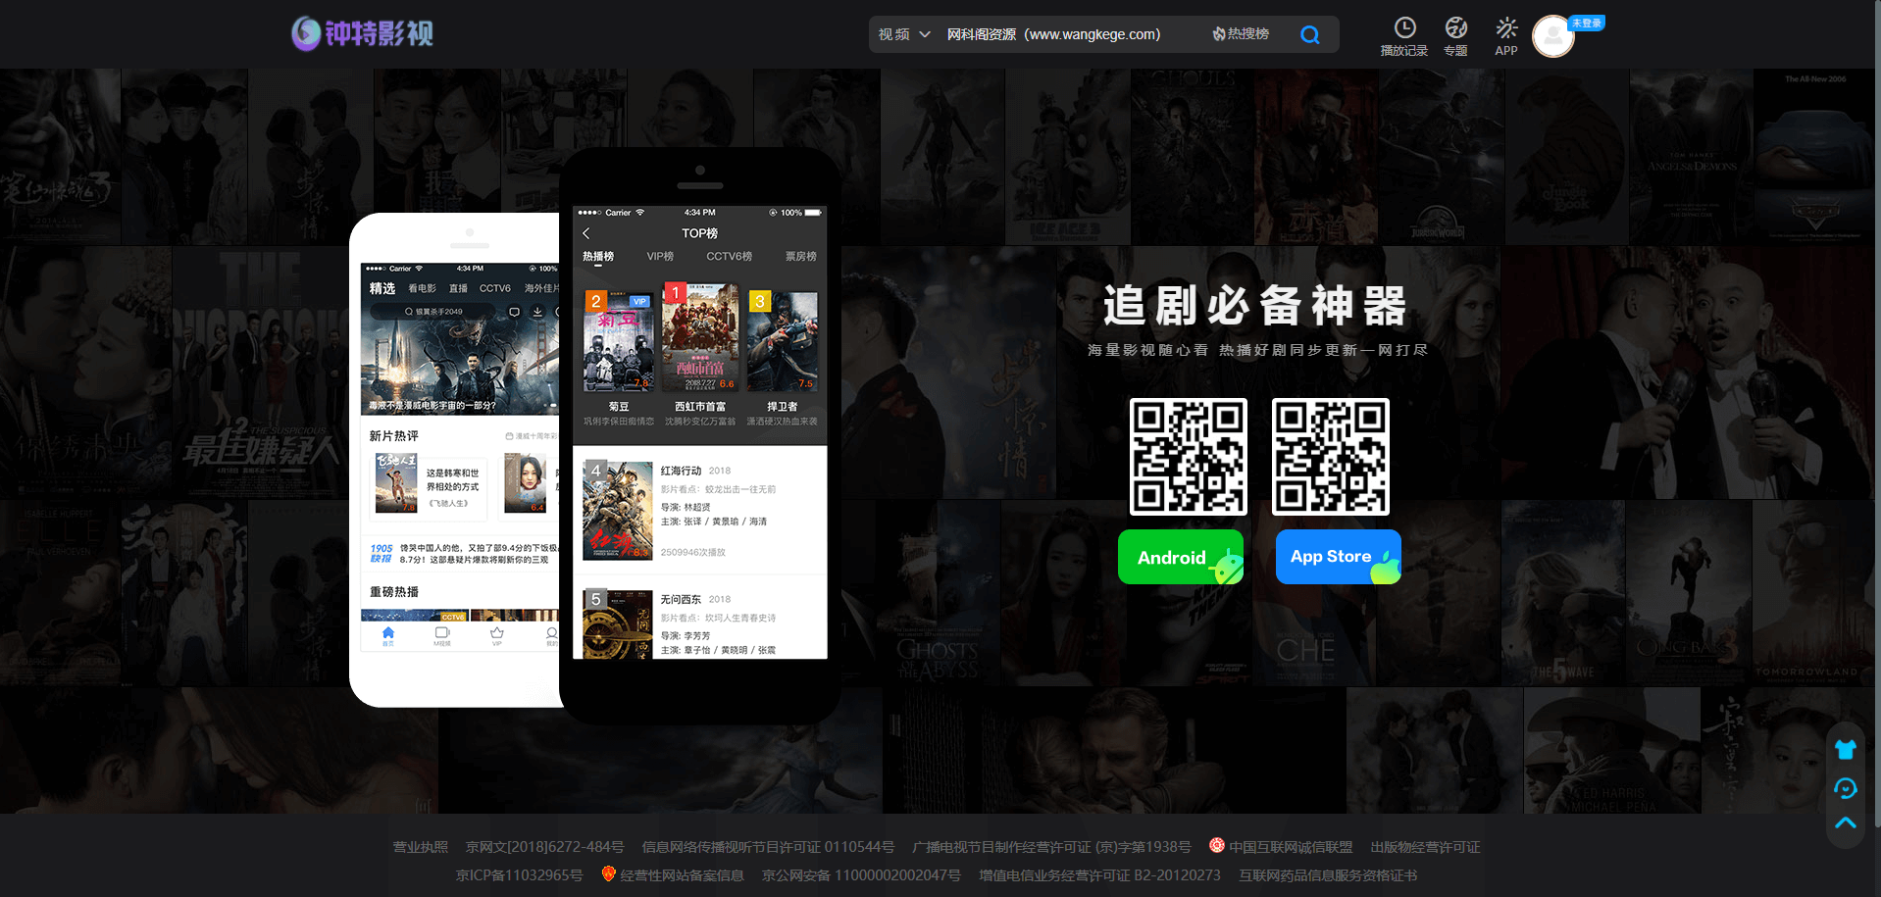
Task: Open 出版物经营许可证 link
Action: 1425,847
